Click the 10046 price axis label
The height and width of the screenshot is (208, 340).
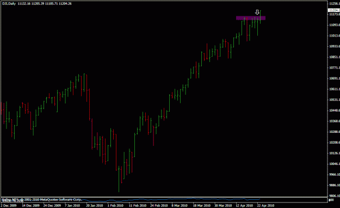pos(335,164)
